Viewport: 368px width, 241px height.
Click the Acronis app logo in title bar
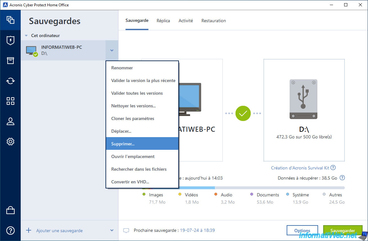tap(5, 5)
